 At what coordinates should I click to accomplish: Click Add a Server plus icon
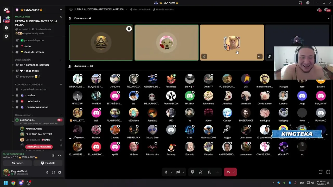(6, 28)
